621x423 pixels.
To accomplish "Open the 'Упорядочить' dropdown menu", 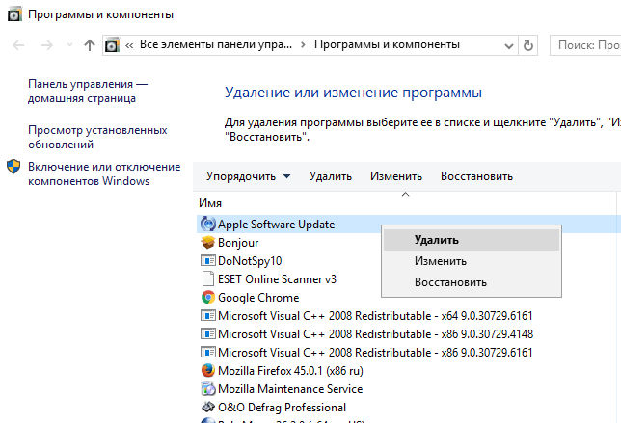I will pyautogui.click(x=248, y=176).
